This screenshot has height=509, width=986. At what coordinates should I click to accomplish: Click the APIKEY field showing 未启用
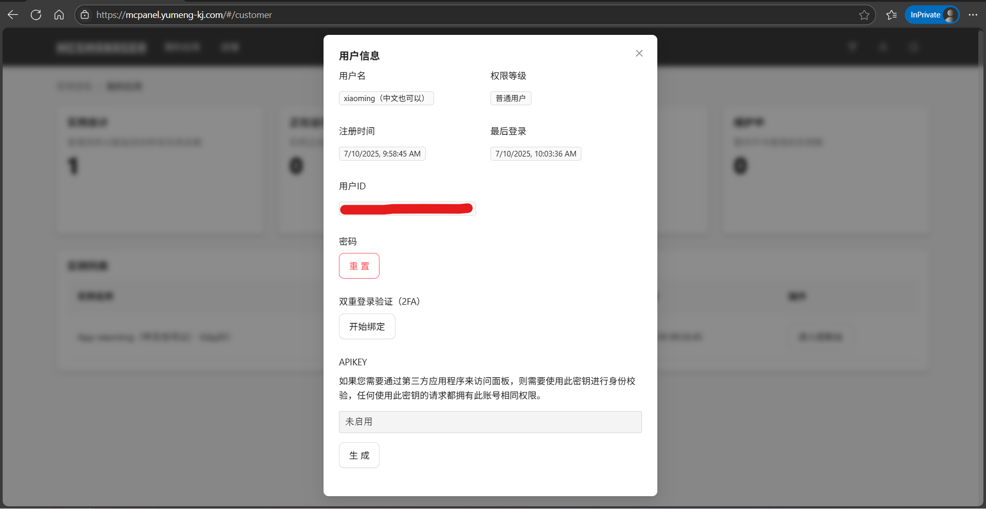point(490,422)
